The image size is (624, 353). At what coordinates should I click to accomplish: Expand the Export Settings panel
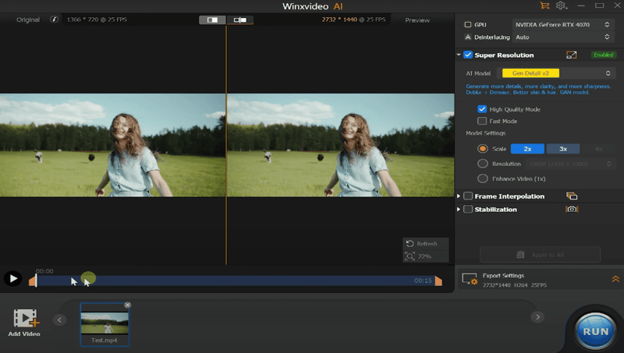pos(615,279)
